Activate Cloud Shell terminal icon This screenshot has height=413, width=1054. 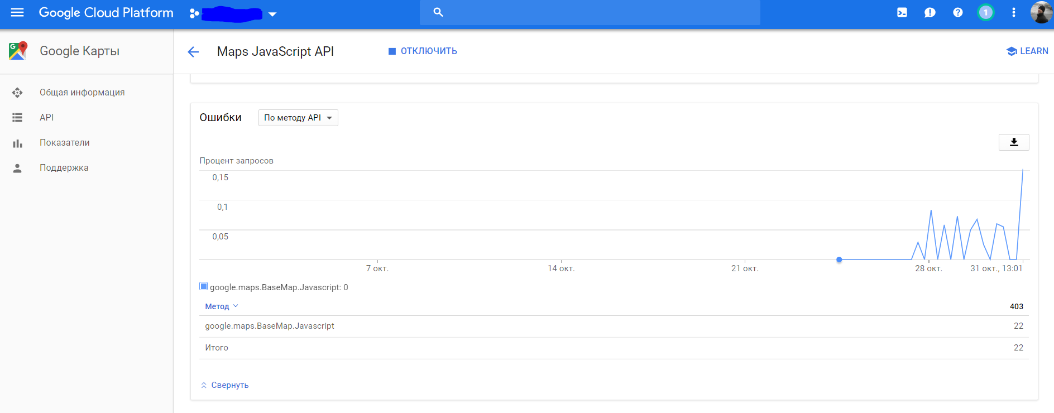(x=902, y=12)
